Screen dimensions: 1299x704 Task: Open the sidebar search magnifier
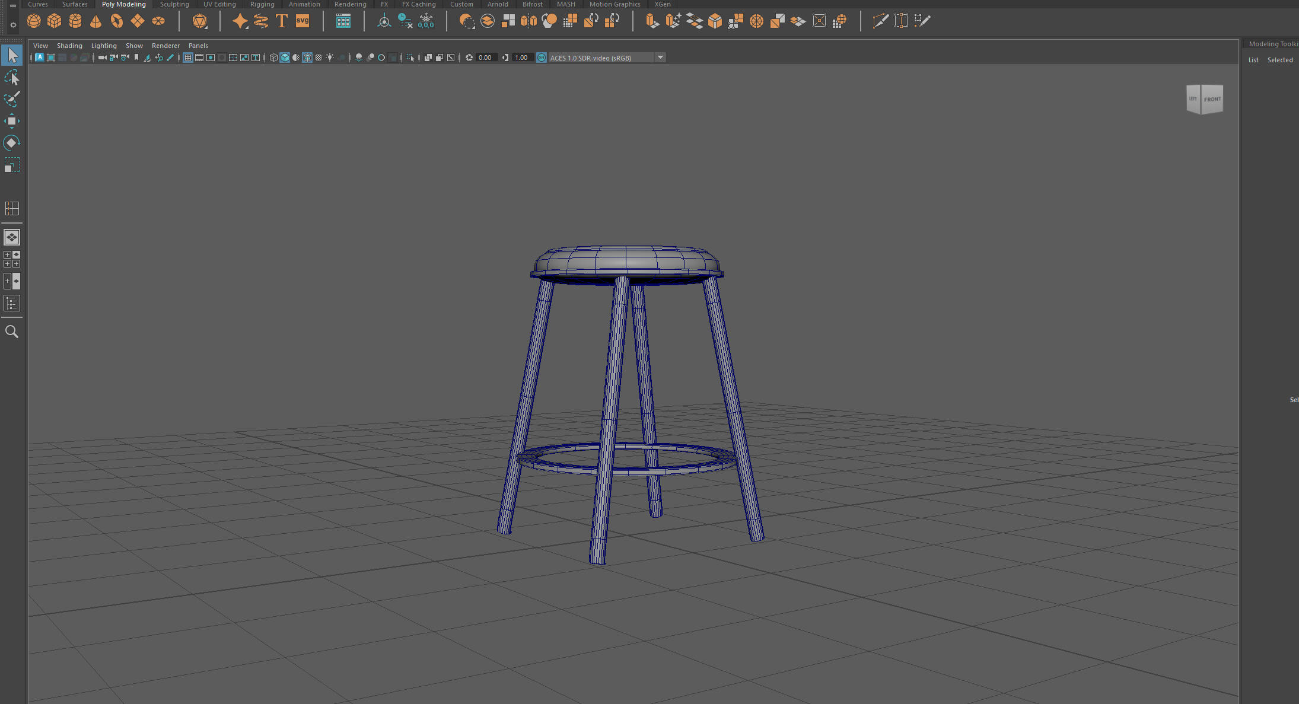12,332
